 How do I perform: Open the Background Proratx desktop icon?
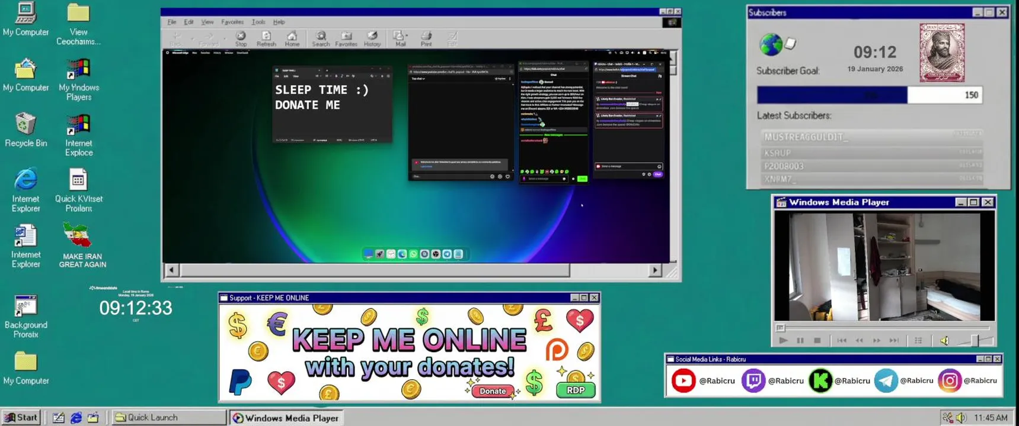point(25,317)
